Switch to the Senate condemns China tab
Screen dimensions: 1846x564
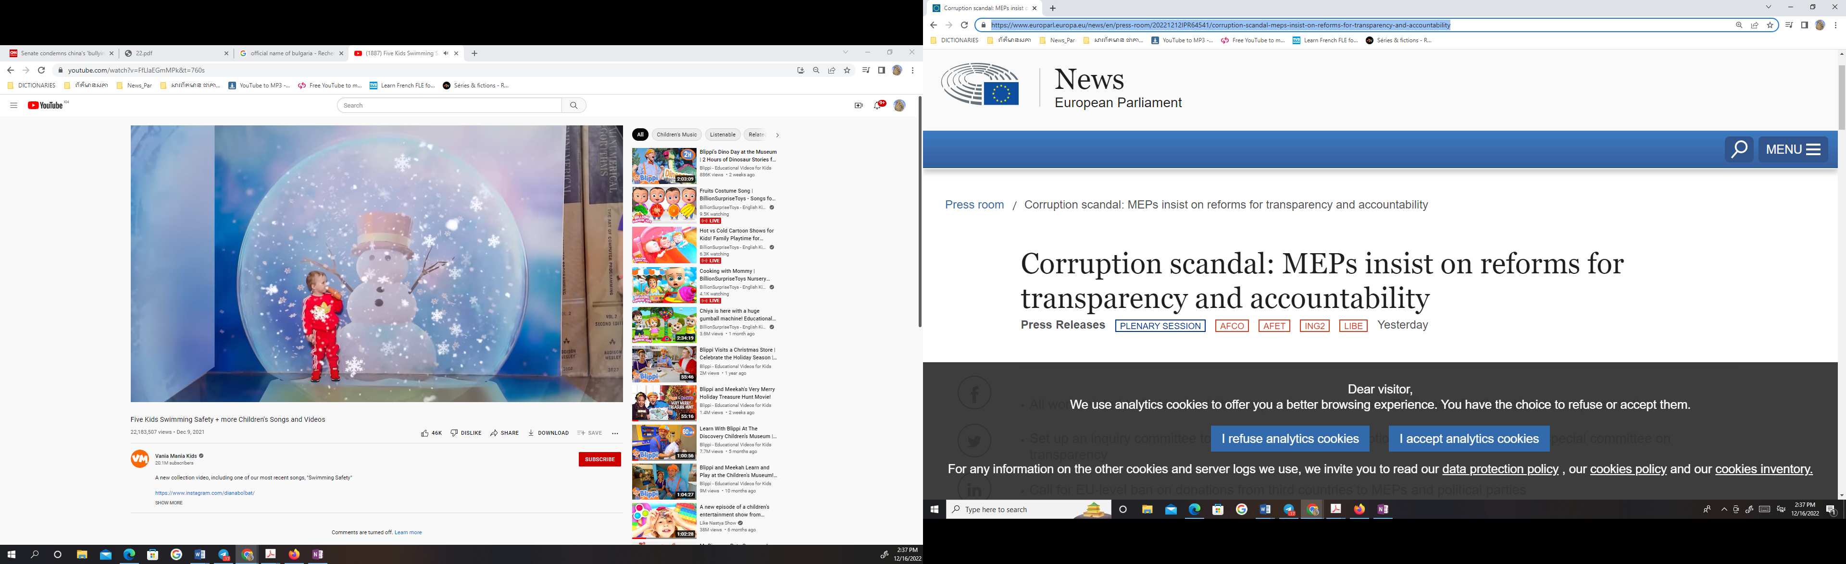coord(62,53)
